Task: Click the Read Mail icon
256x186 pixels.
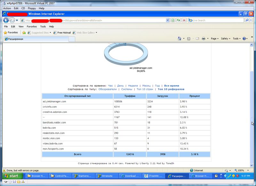Action: point(197,39)
